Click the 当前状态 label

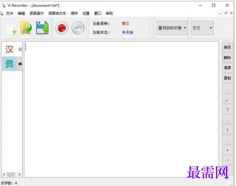(101, 32)
